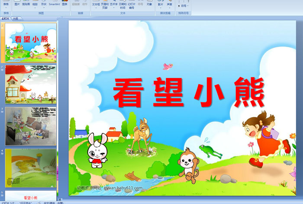Click the 声音 sound button
Screen dimensions: 303x204
coord(170,3)
